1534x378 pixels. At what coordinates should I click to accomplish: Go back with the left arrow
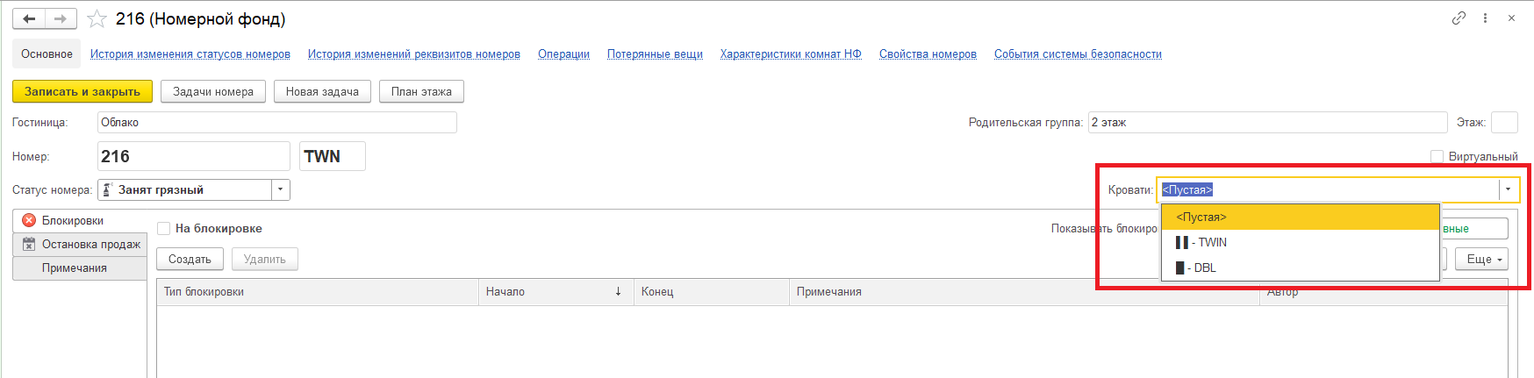point(29,18)
